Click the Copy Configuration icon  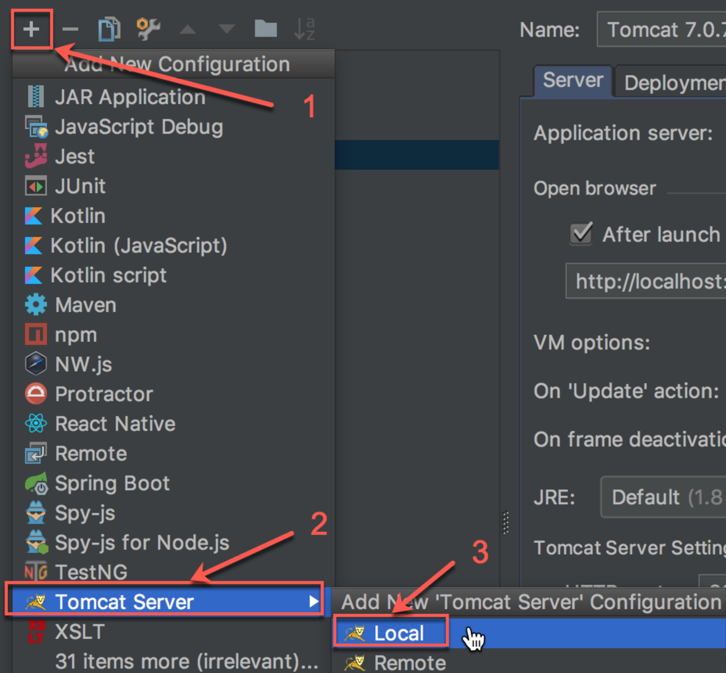109,29
